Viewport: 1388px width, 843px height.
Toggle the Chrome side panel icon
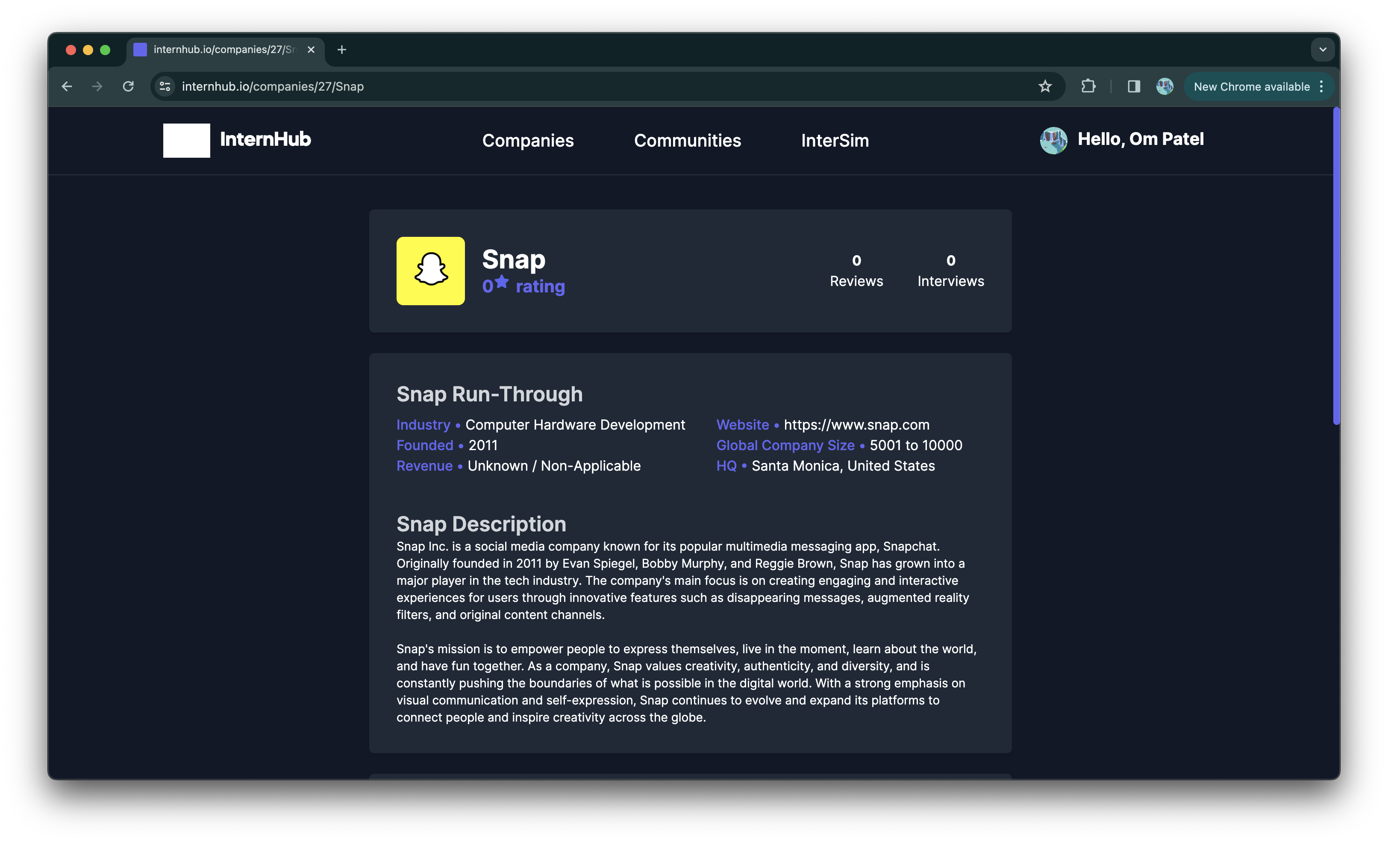1133,86
